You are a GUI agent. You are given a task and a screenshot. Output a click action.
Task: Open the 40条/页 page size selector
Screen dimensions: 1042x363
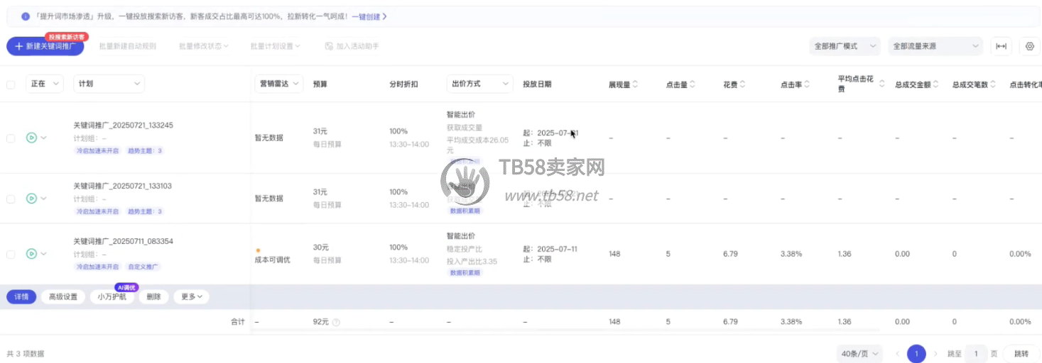[859, 353]
